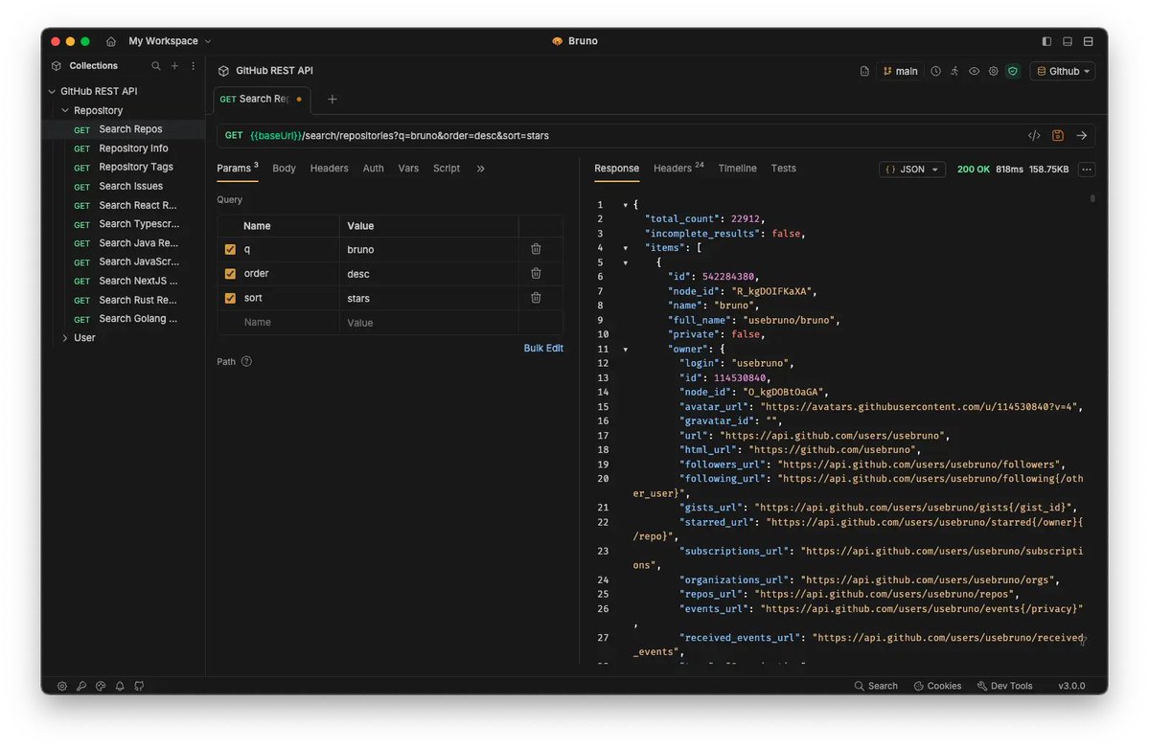Switch to the Body tab

(x=284, y=169)
